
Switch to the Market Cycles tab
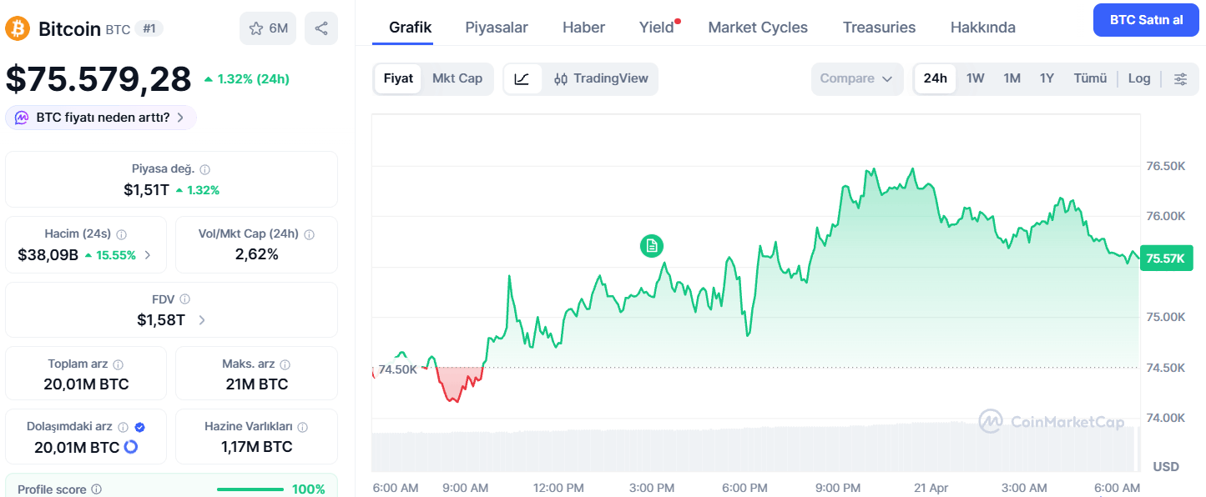(x=758, y=28)
